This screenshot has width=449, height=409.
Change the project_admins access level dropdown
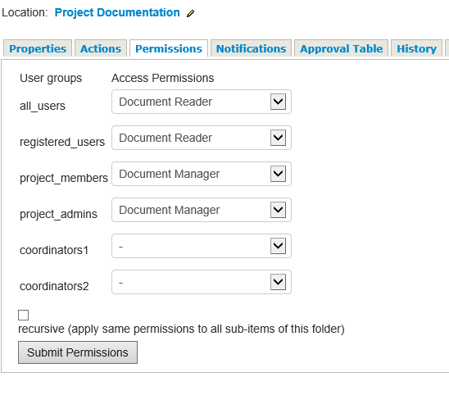202,210
